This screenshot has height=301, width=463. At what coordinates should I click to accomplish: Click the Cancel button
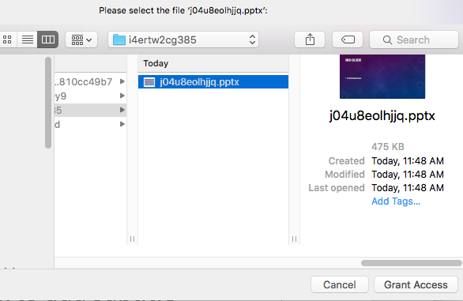[340, 284]
